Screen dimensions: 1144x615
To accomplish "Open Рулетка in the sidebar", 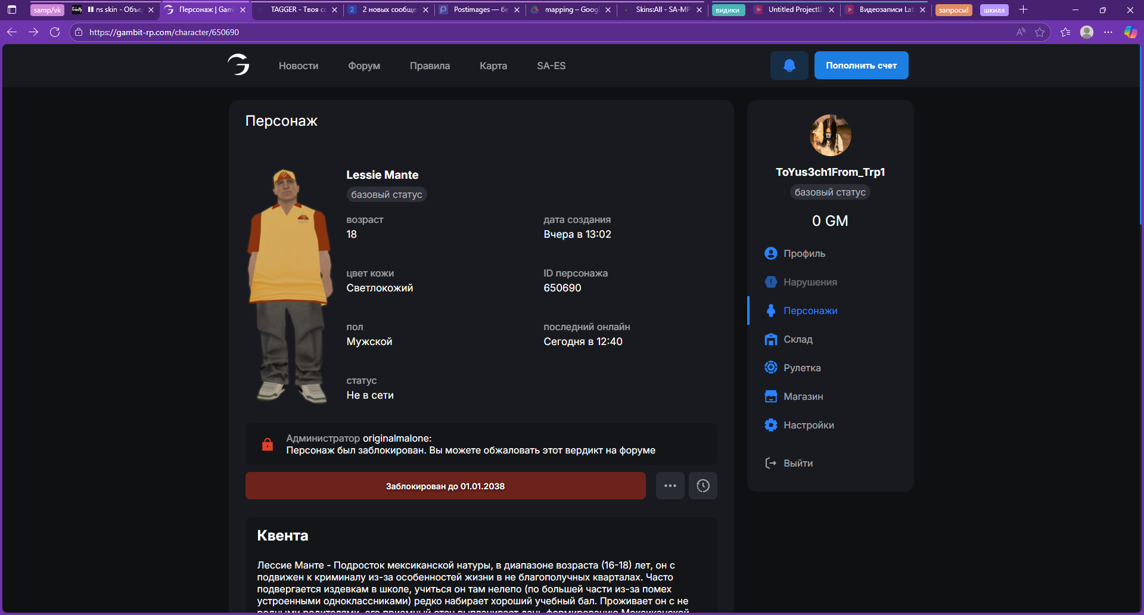I will coord(801,368).
